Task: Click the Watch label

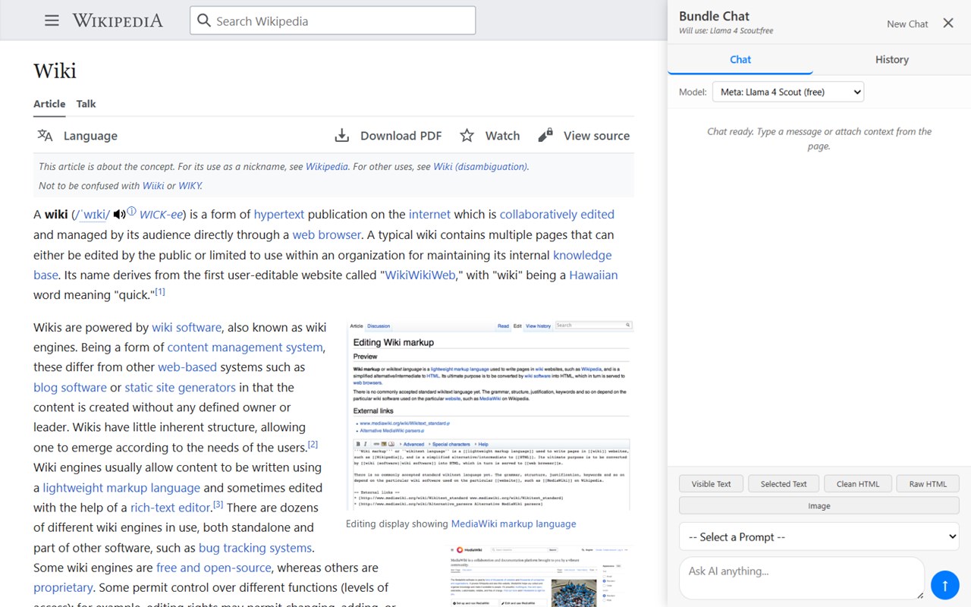Action: 502,136
